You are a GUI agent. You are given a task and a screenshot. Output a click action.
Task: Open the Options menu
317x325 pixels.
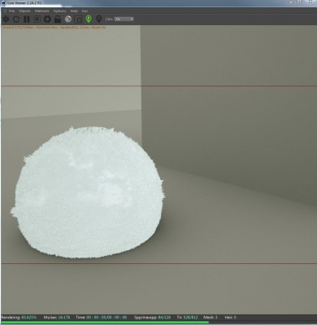59,11
